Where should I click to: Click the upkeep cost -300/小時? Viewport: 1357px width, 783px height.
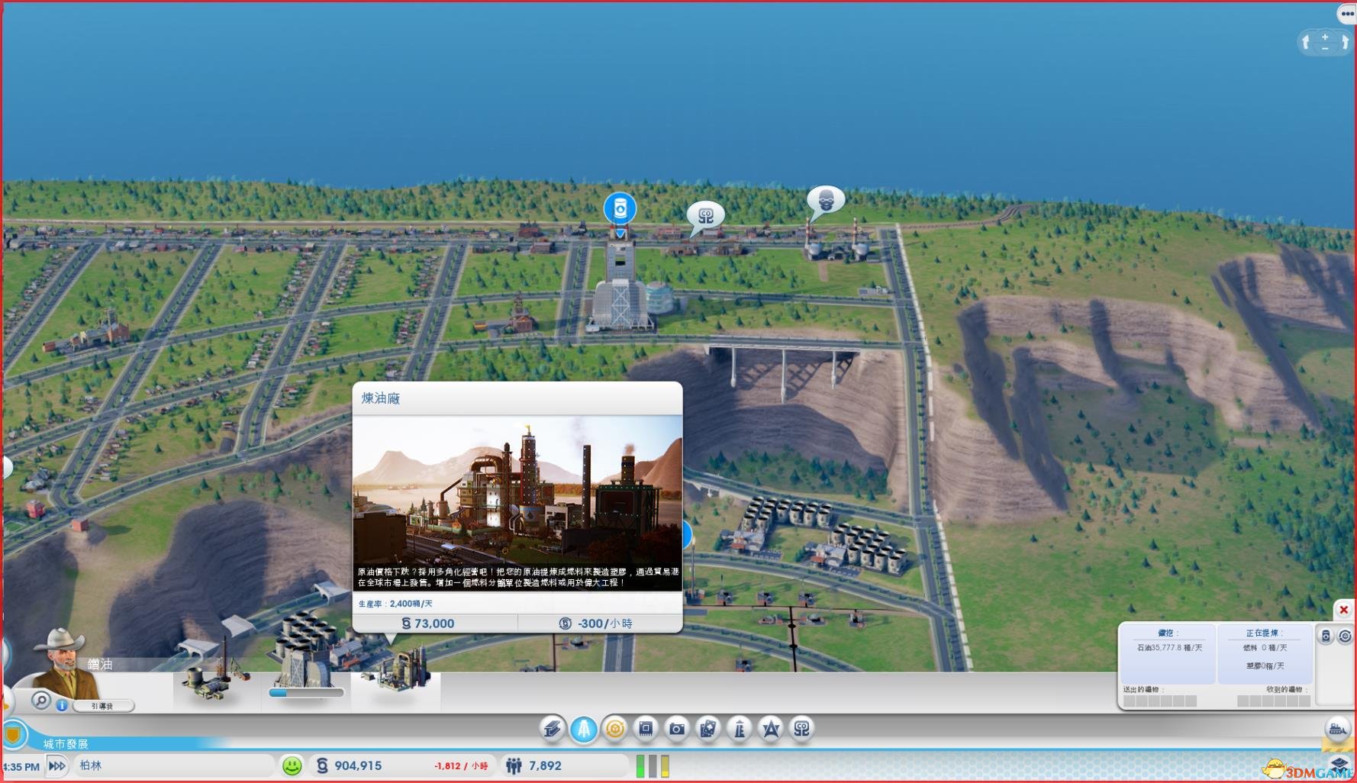point(596,623)
